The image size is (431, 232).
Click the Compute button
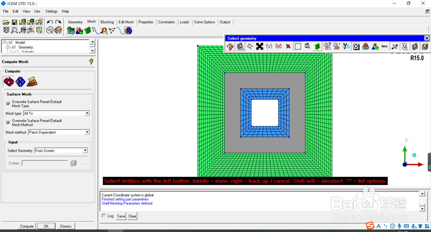click(x=27, y=226)
